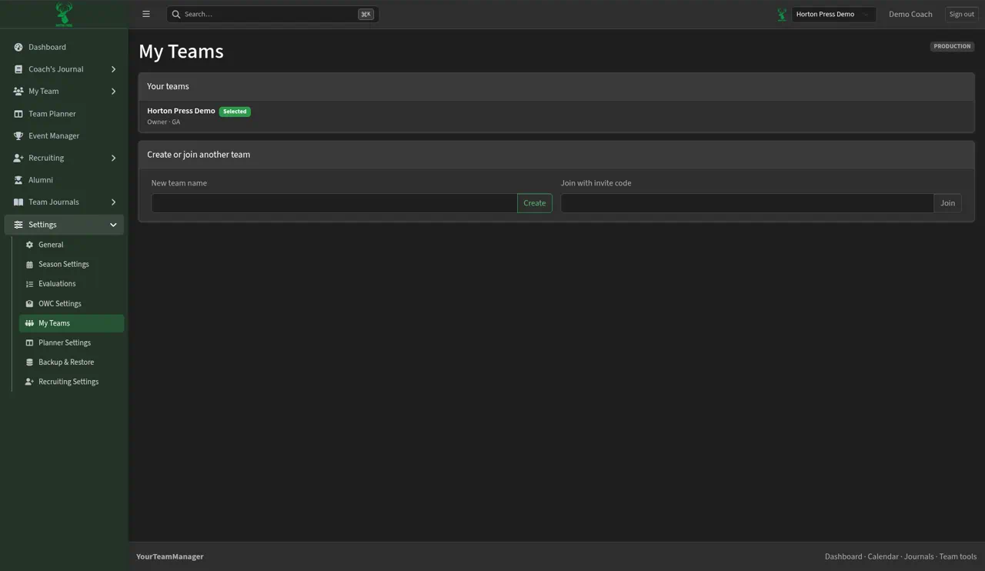Image resolution: width=985 pixels, height=571 pixels.
Task: Click the Team Planner table icon
Action: (18, 114)
